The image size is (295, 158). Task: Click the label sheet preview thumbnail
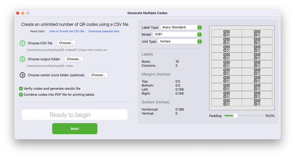point(242,68)
